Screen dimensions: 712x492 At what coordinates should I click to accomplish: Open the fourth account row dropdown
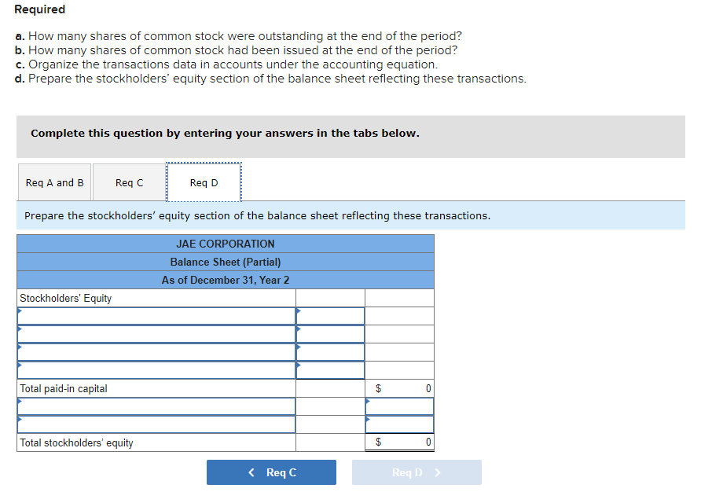[155, 369]
